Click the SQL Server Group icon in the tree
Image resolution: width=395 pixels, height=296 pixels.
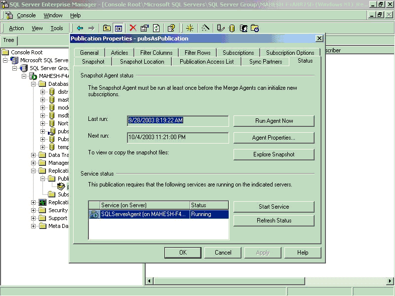[24, 68]
